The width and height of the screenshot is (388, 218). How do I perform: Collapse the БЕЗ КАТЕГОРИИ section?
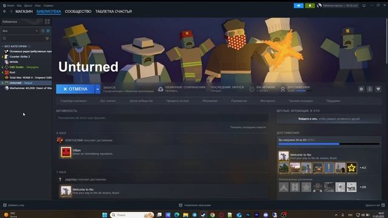15,46
